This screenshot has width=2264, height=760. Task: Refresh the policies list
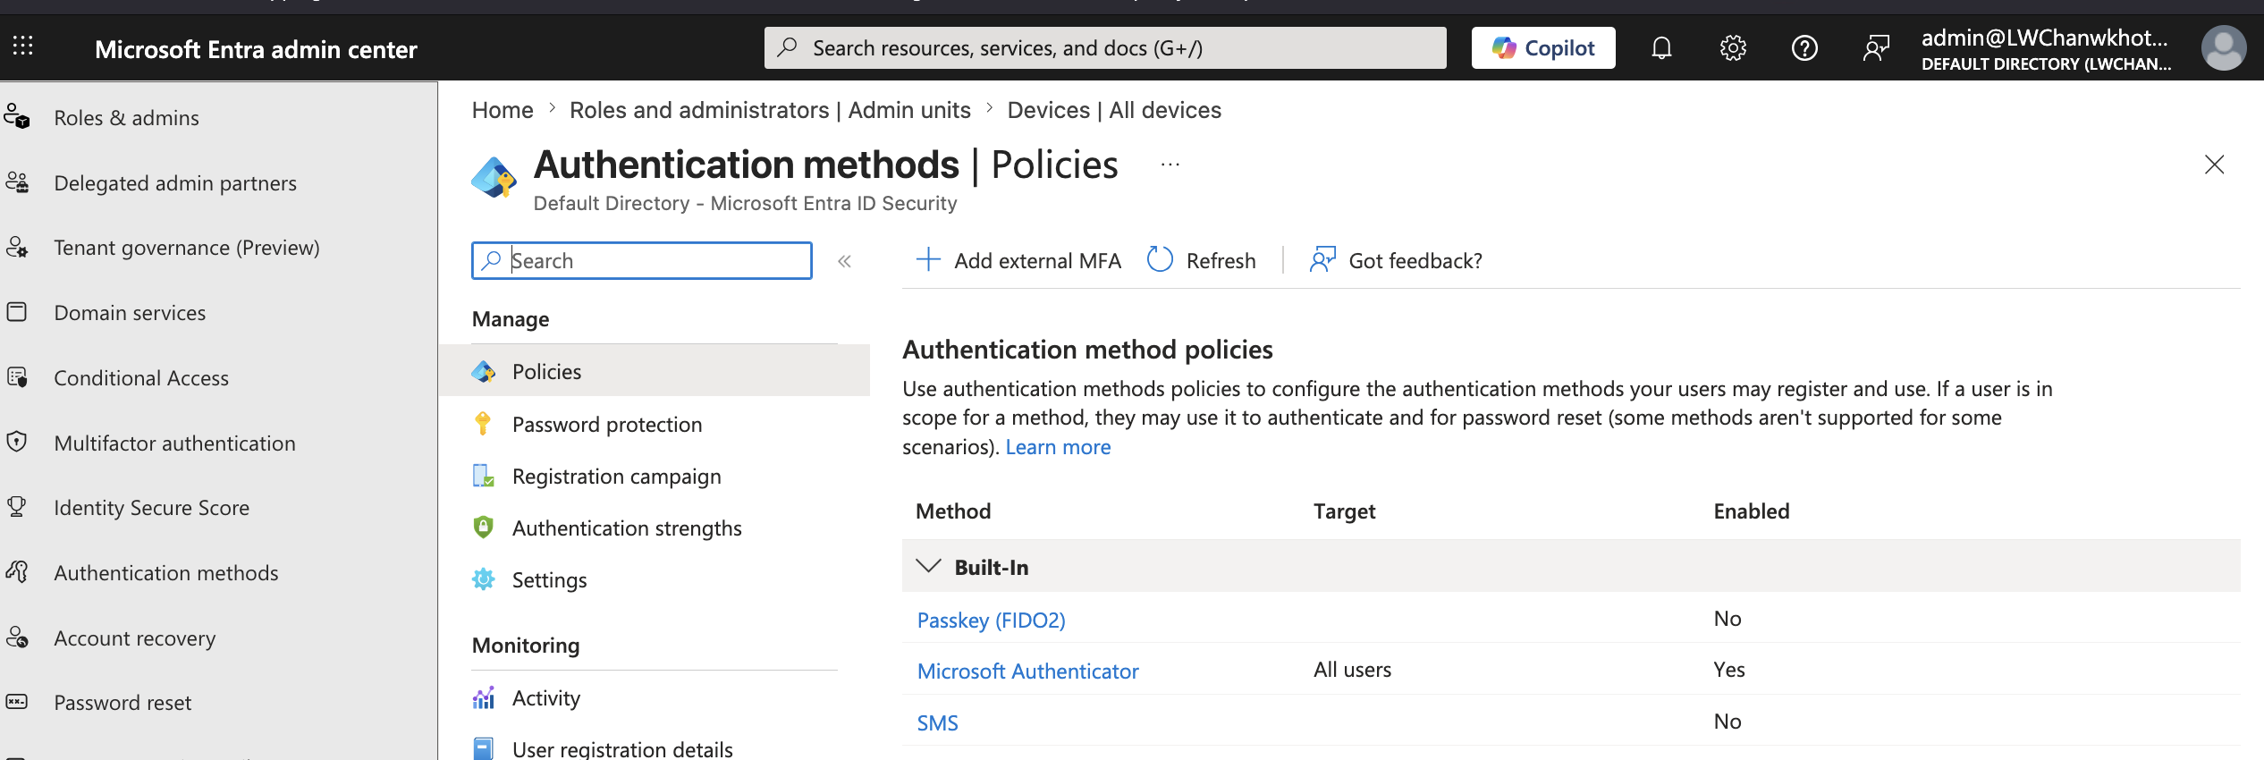[x=1202, y=260]
